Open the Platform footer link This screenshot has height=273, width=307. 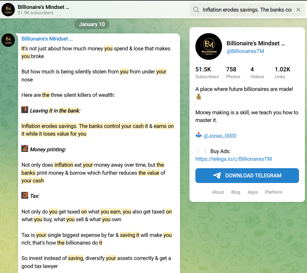[x=274, y=192]
